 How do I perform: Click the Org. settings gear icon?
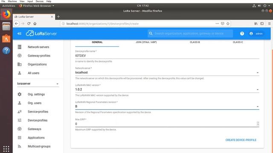(x=20, y=94)
